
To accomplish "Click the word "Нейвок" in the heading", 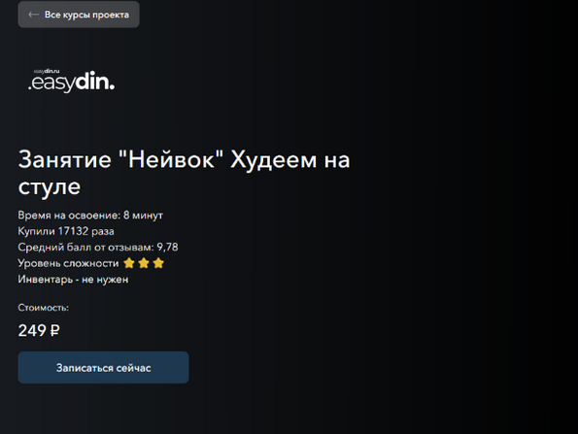I will tap(171, 159).
